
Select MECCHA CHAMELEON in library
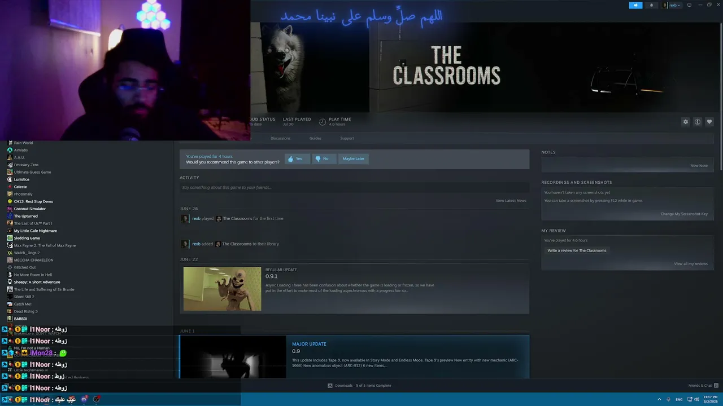[33, 261]
